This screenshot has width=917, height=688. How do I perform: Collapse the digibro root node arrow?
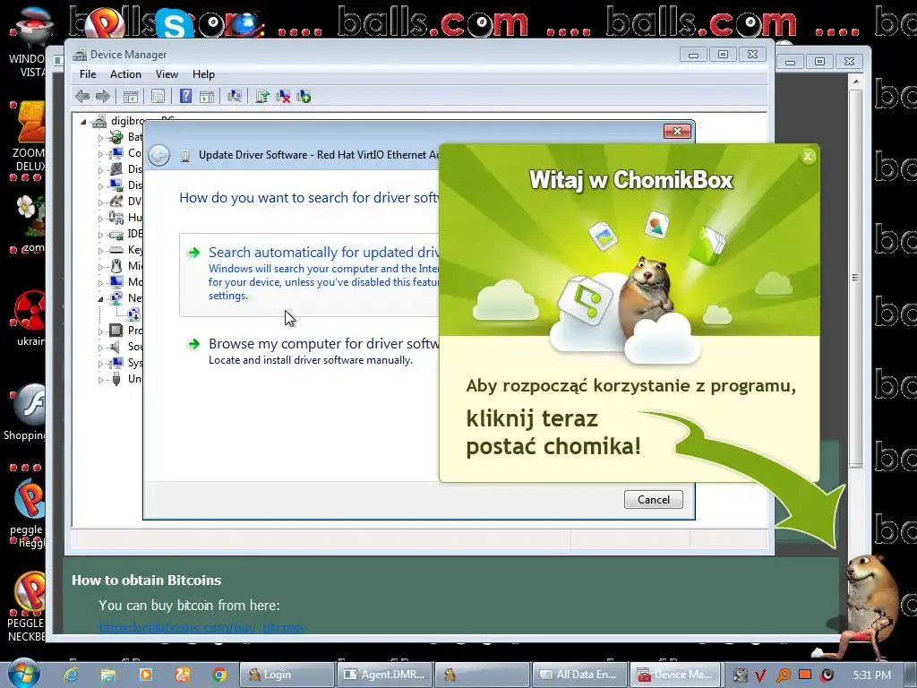point(83,122)
